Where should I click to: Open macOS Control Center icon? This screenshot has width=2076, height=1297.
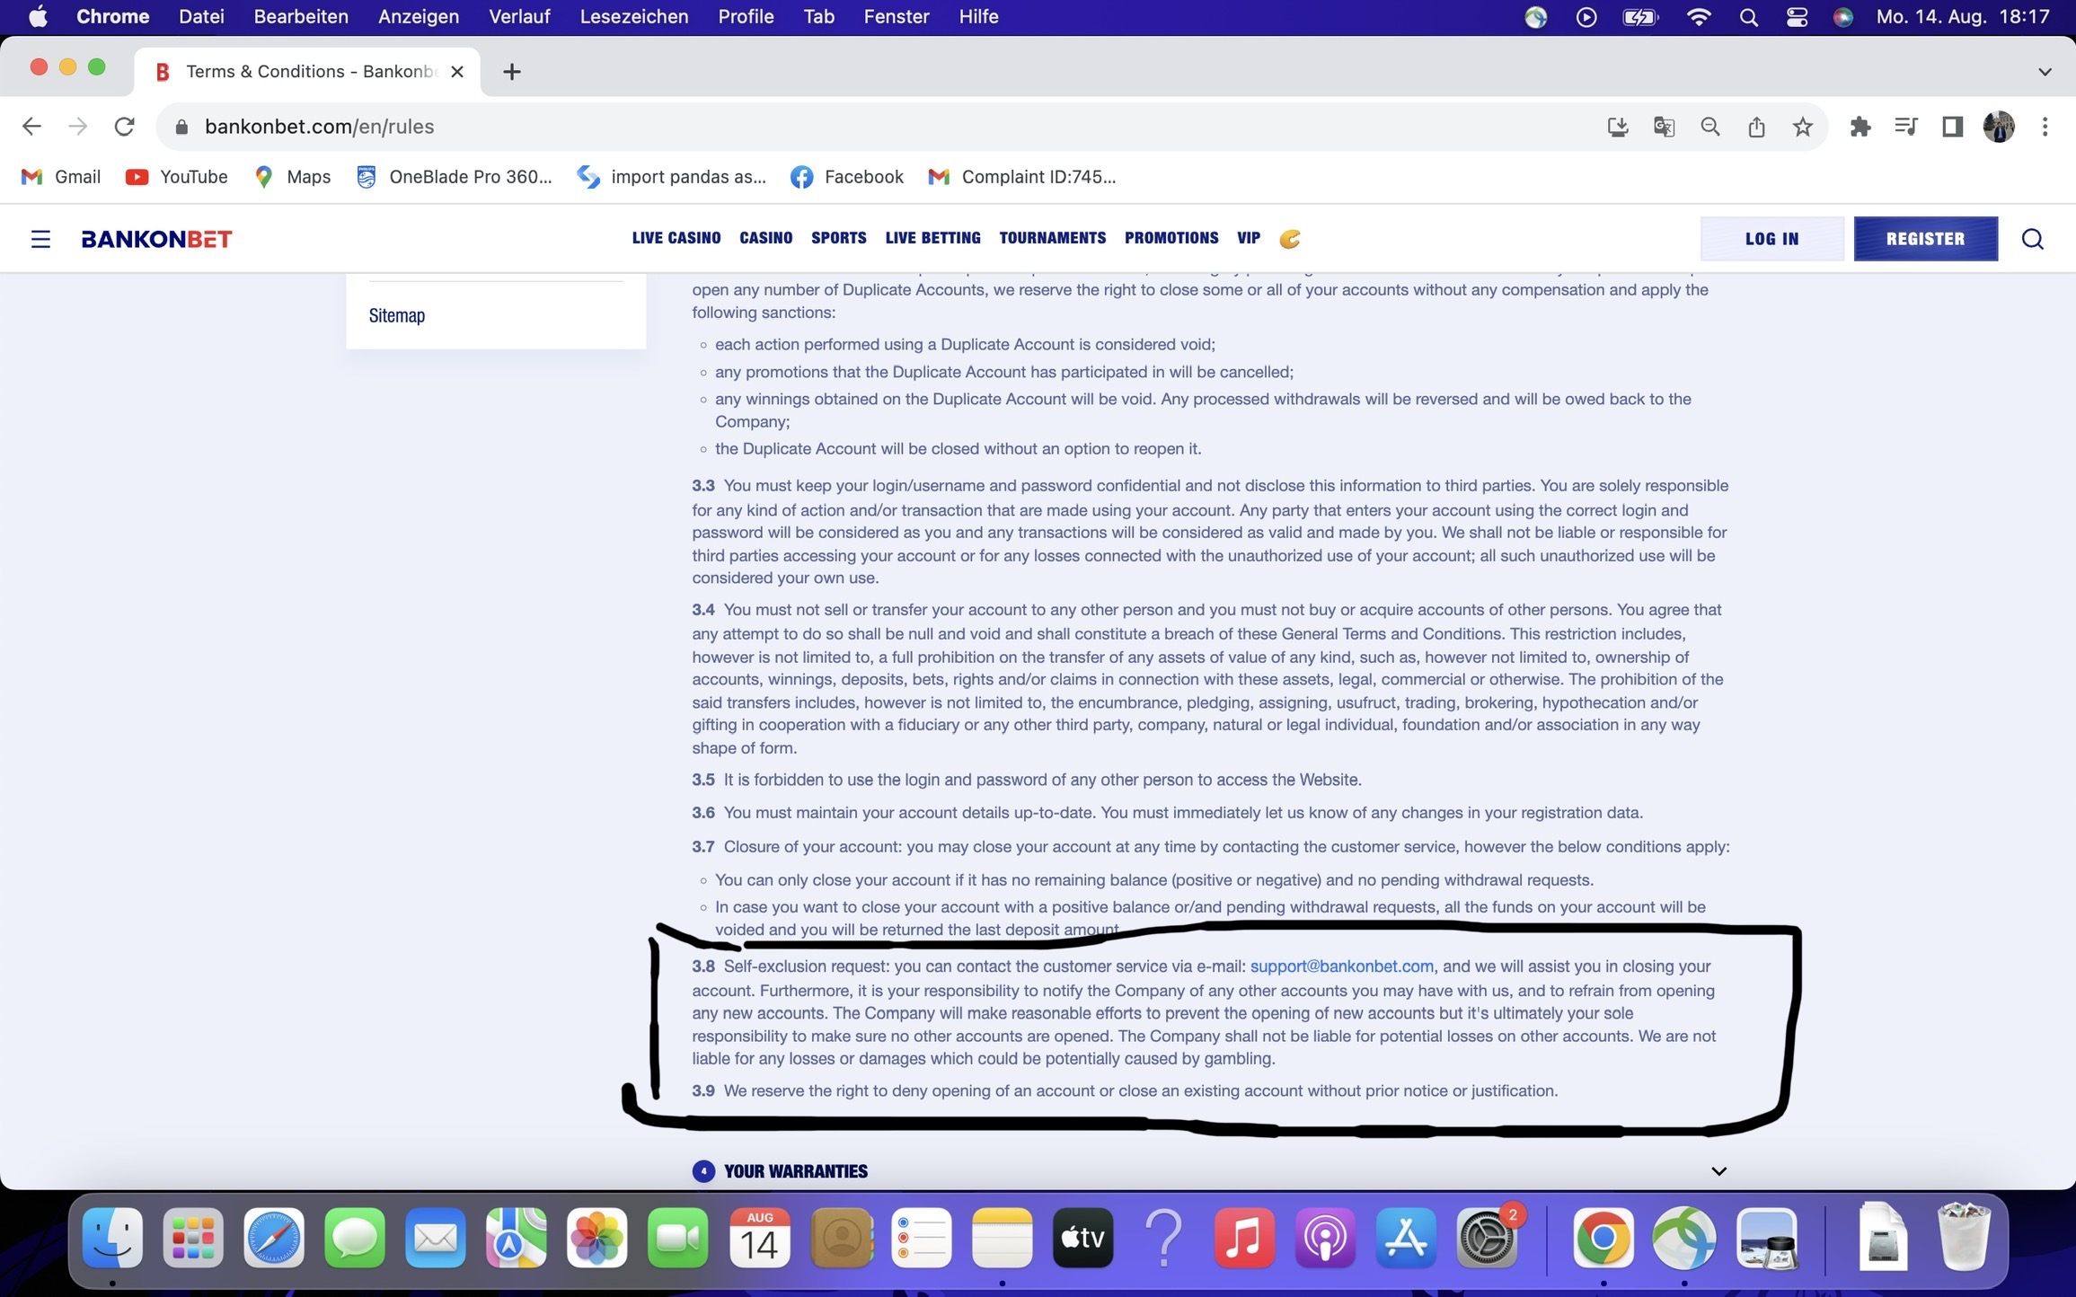tap(1797, 17)
